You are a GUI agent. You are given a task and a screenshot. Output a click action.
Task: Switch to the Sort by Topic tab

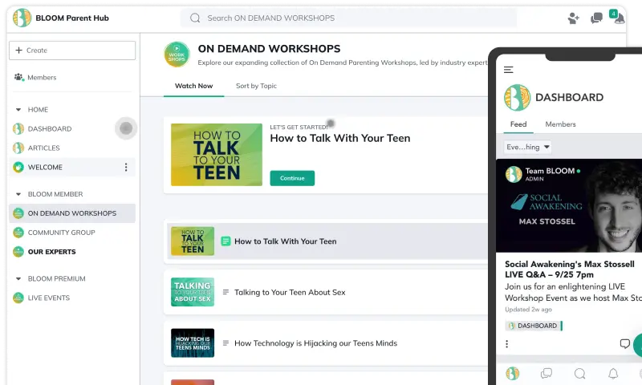point(256,86)
